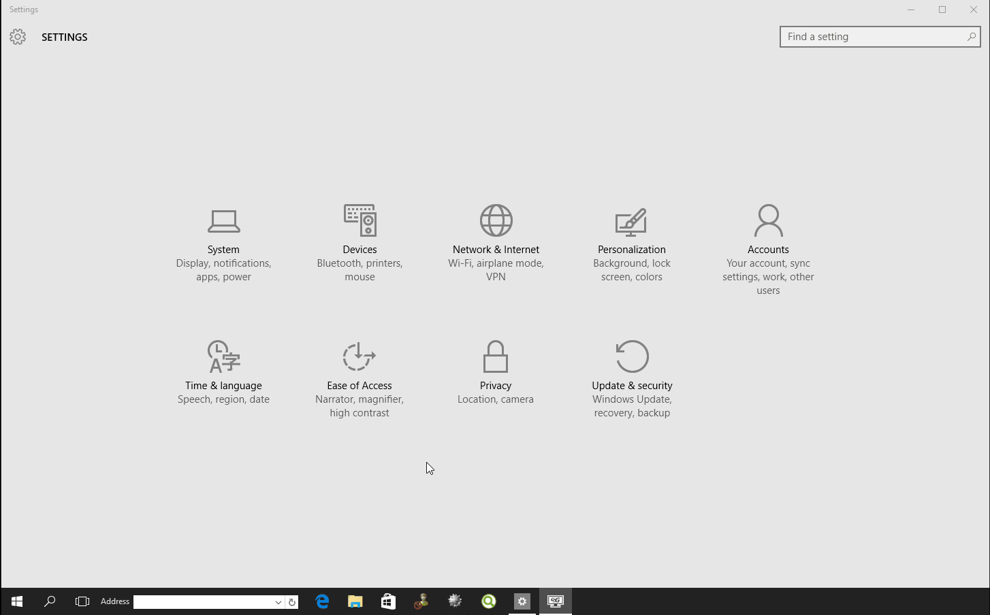Image resolution: width=990 pixels, height=615 pixels.
Task: Open the Ease of Access icon
Action: [360, 356]
